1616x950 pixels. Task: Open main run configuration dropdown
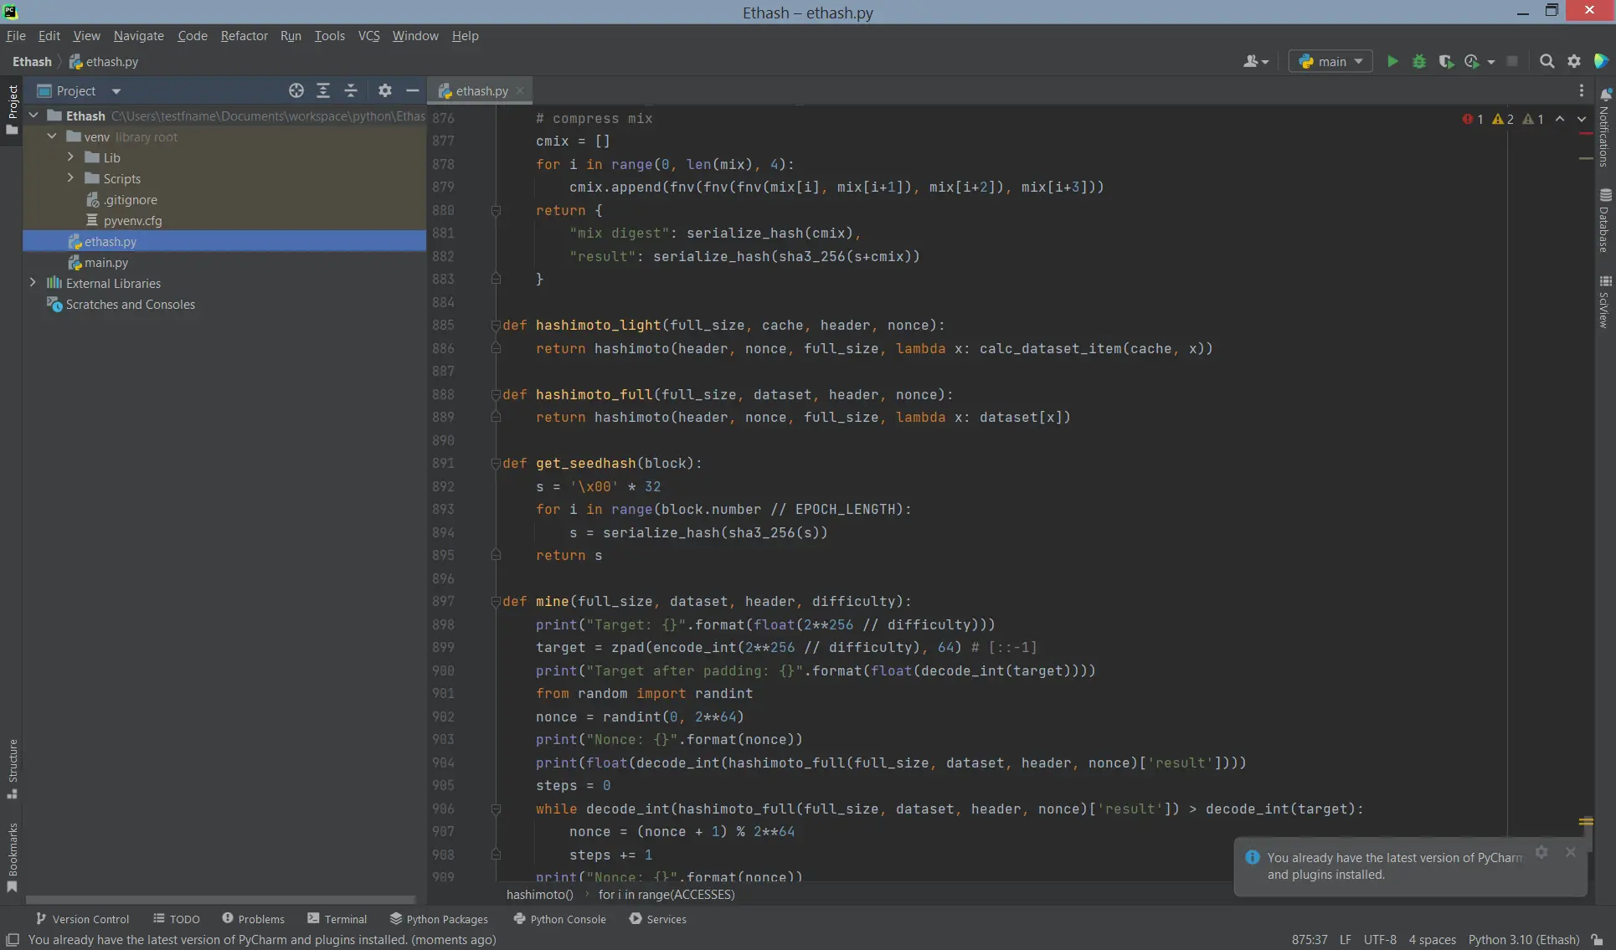[1330, 61]
